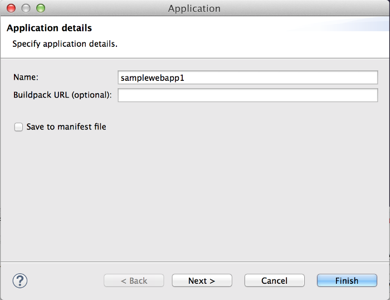Click the 'samplewebapp1' text in Name field
The width and height of the screenshot is (390, 300).
pos(152,78)
